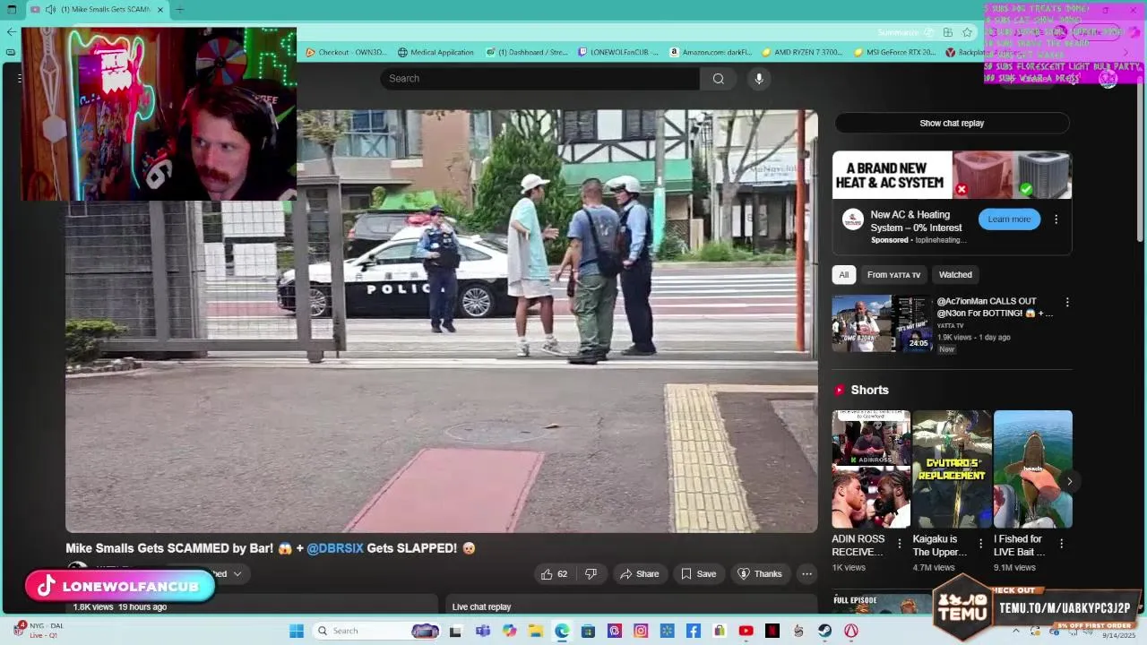The width and height of the screenshot is (1147, 645).
Task: Share this video
Action: point(640,574)
